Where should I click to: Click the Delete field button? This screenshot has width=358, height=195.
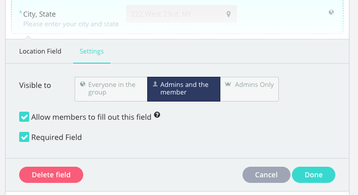pyautogui.click(x=51, y=175)
